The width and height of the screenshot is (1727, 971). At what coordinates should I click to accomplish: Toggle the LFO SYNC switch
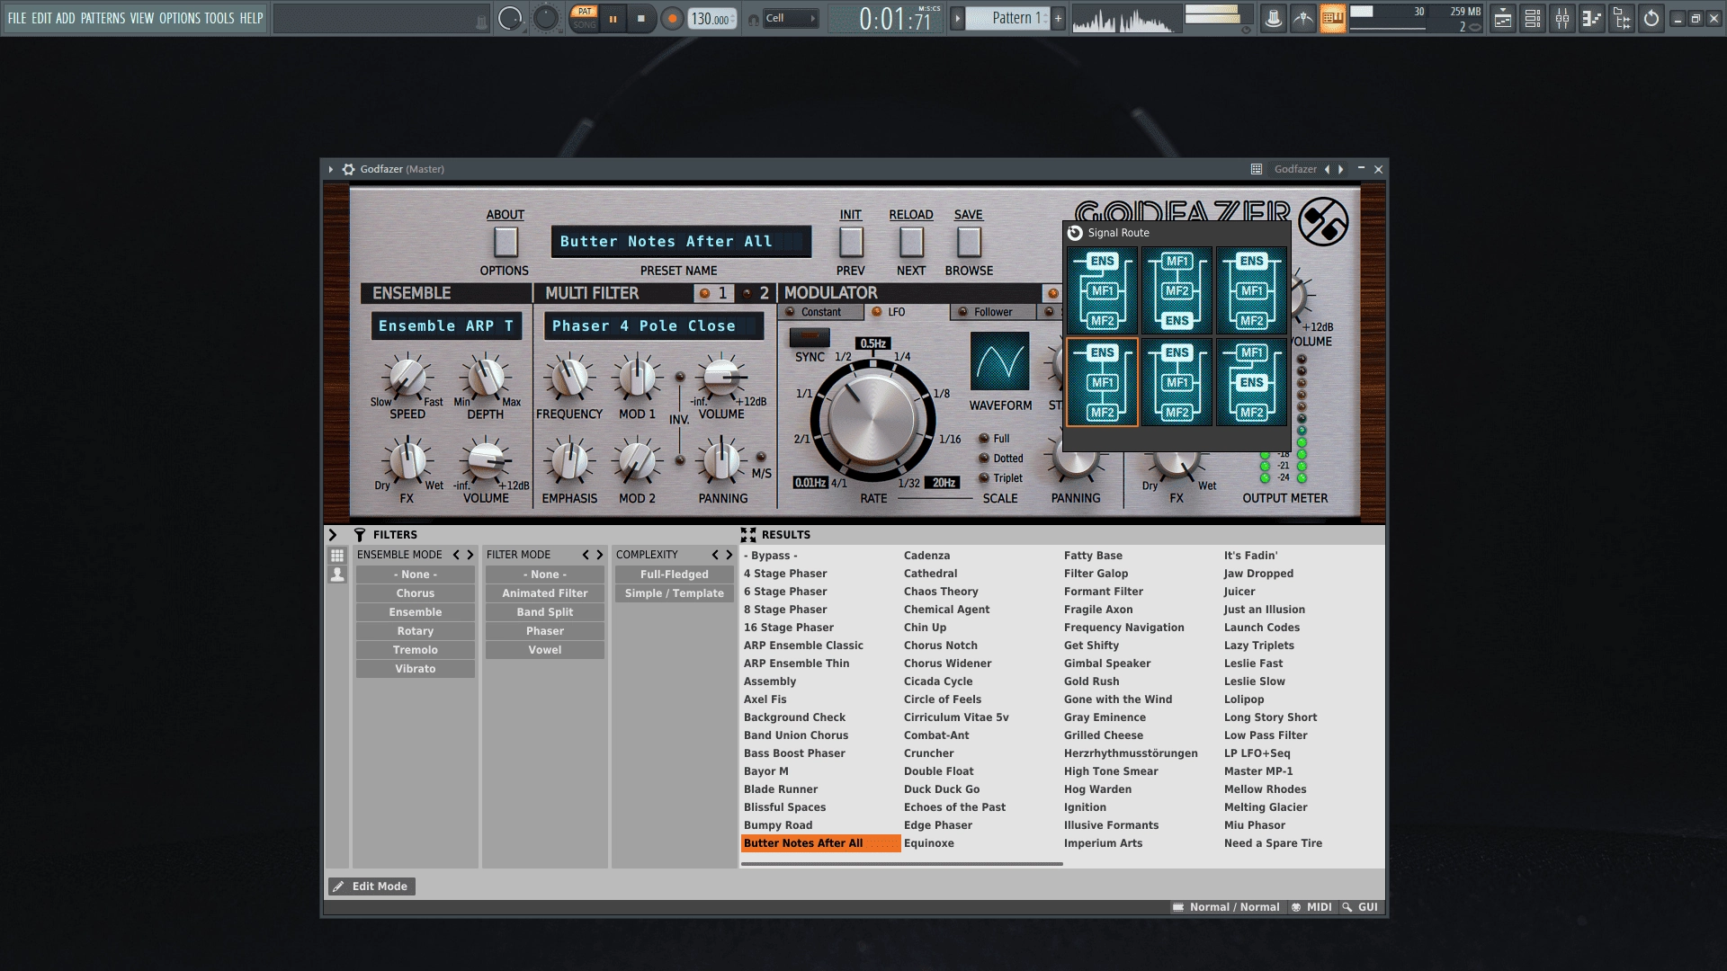pyautogui.click(x=809, y=337)
